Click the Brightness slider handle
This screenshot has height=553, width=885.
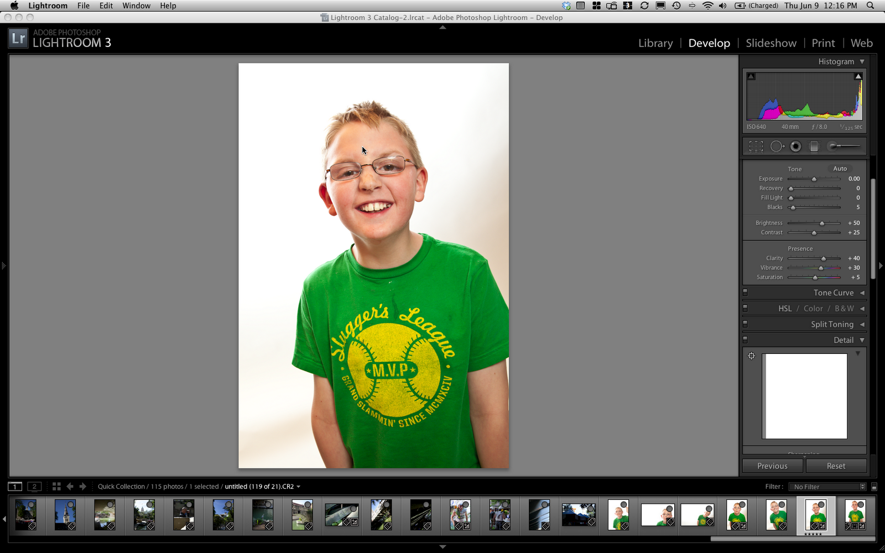tap(822, 223)
